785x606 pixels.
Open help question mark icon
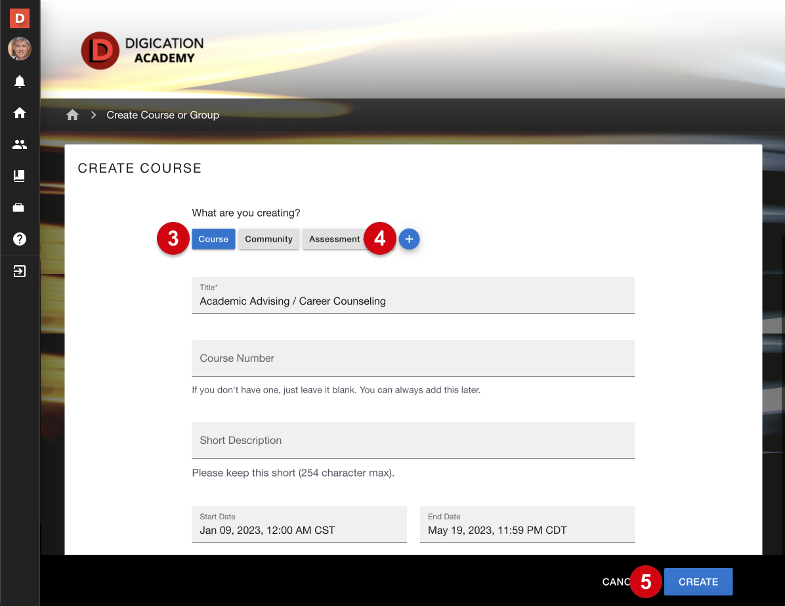[x=20, y=239]
